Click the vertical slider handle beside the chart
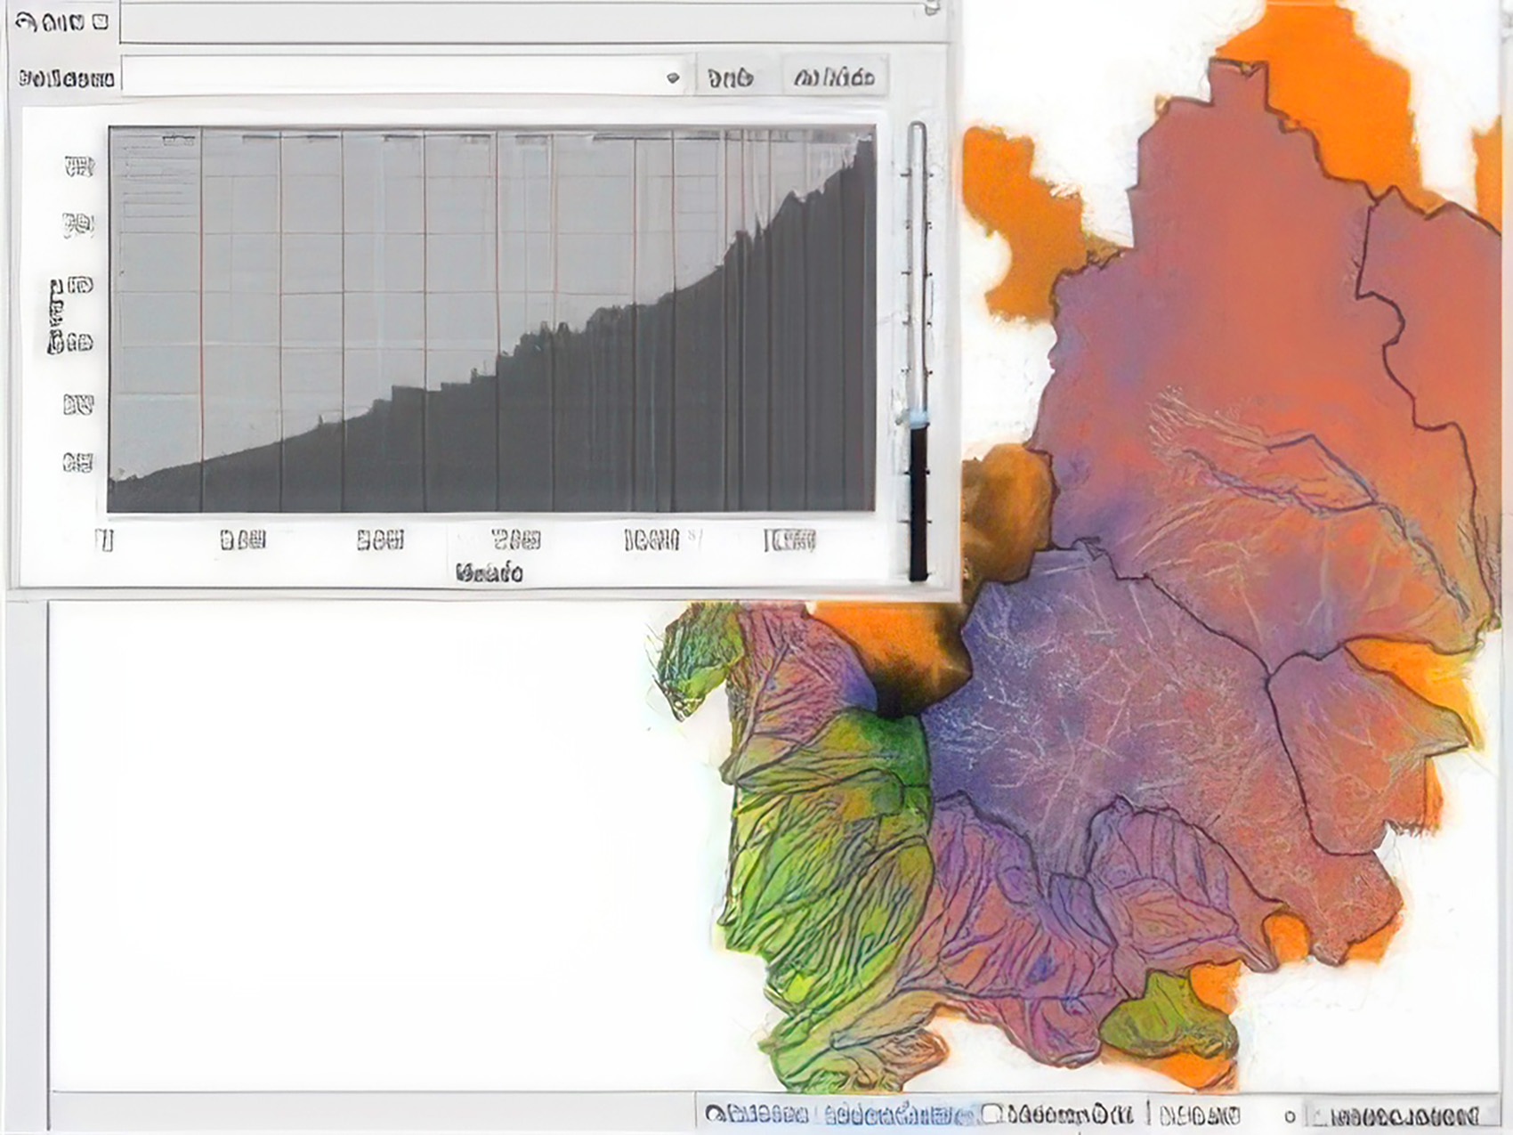 pyautogui.click(x=918, y=417)
